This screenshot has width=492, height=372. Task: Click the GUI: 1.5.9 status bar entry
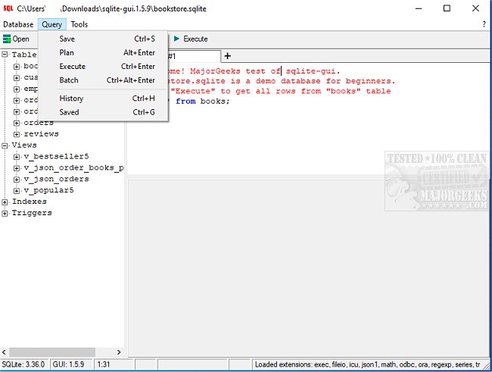(x=70, y=364)
